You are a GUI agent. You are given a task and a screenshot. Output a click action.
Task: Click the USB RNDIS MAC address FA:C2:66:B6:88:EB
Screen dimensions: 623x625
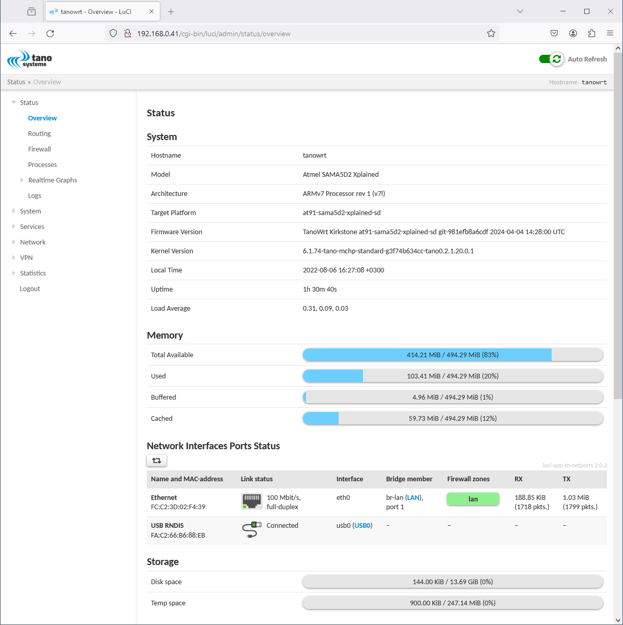click(x=178, y=535)
